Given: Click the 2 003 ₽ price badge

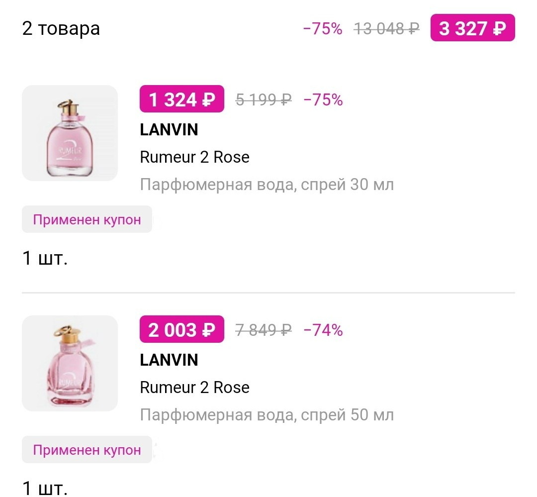Looking at the screenshot, I should point(181,329).
